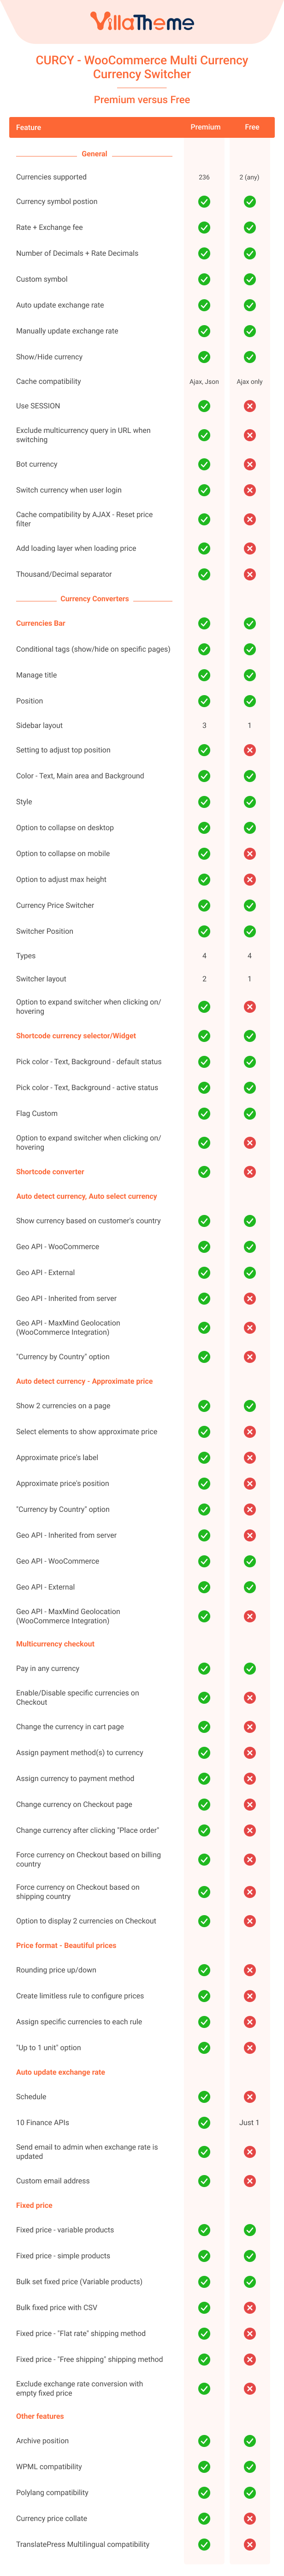Click the Free green check for WPML compatibility
This screenshot has height=2576, width=284.
tap(249, 2467)
